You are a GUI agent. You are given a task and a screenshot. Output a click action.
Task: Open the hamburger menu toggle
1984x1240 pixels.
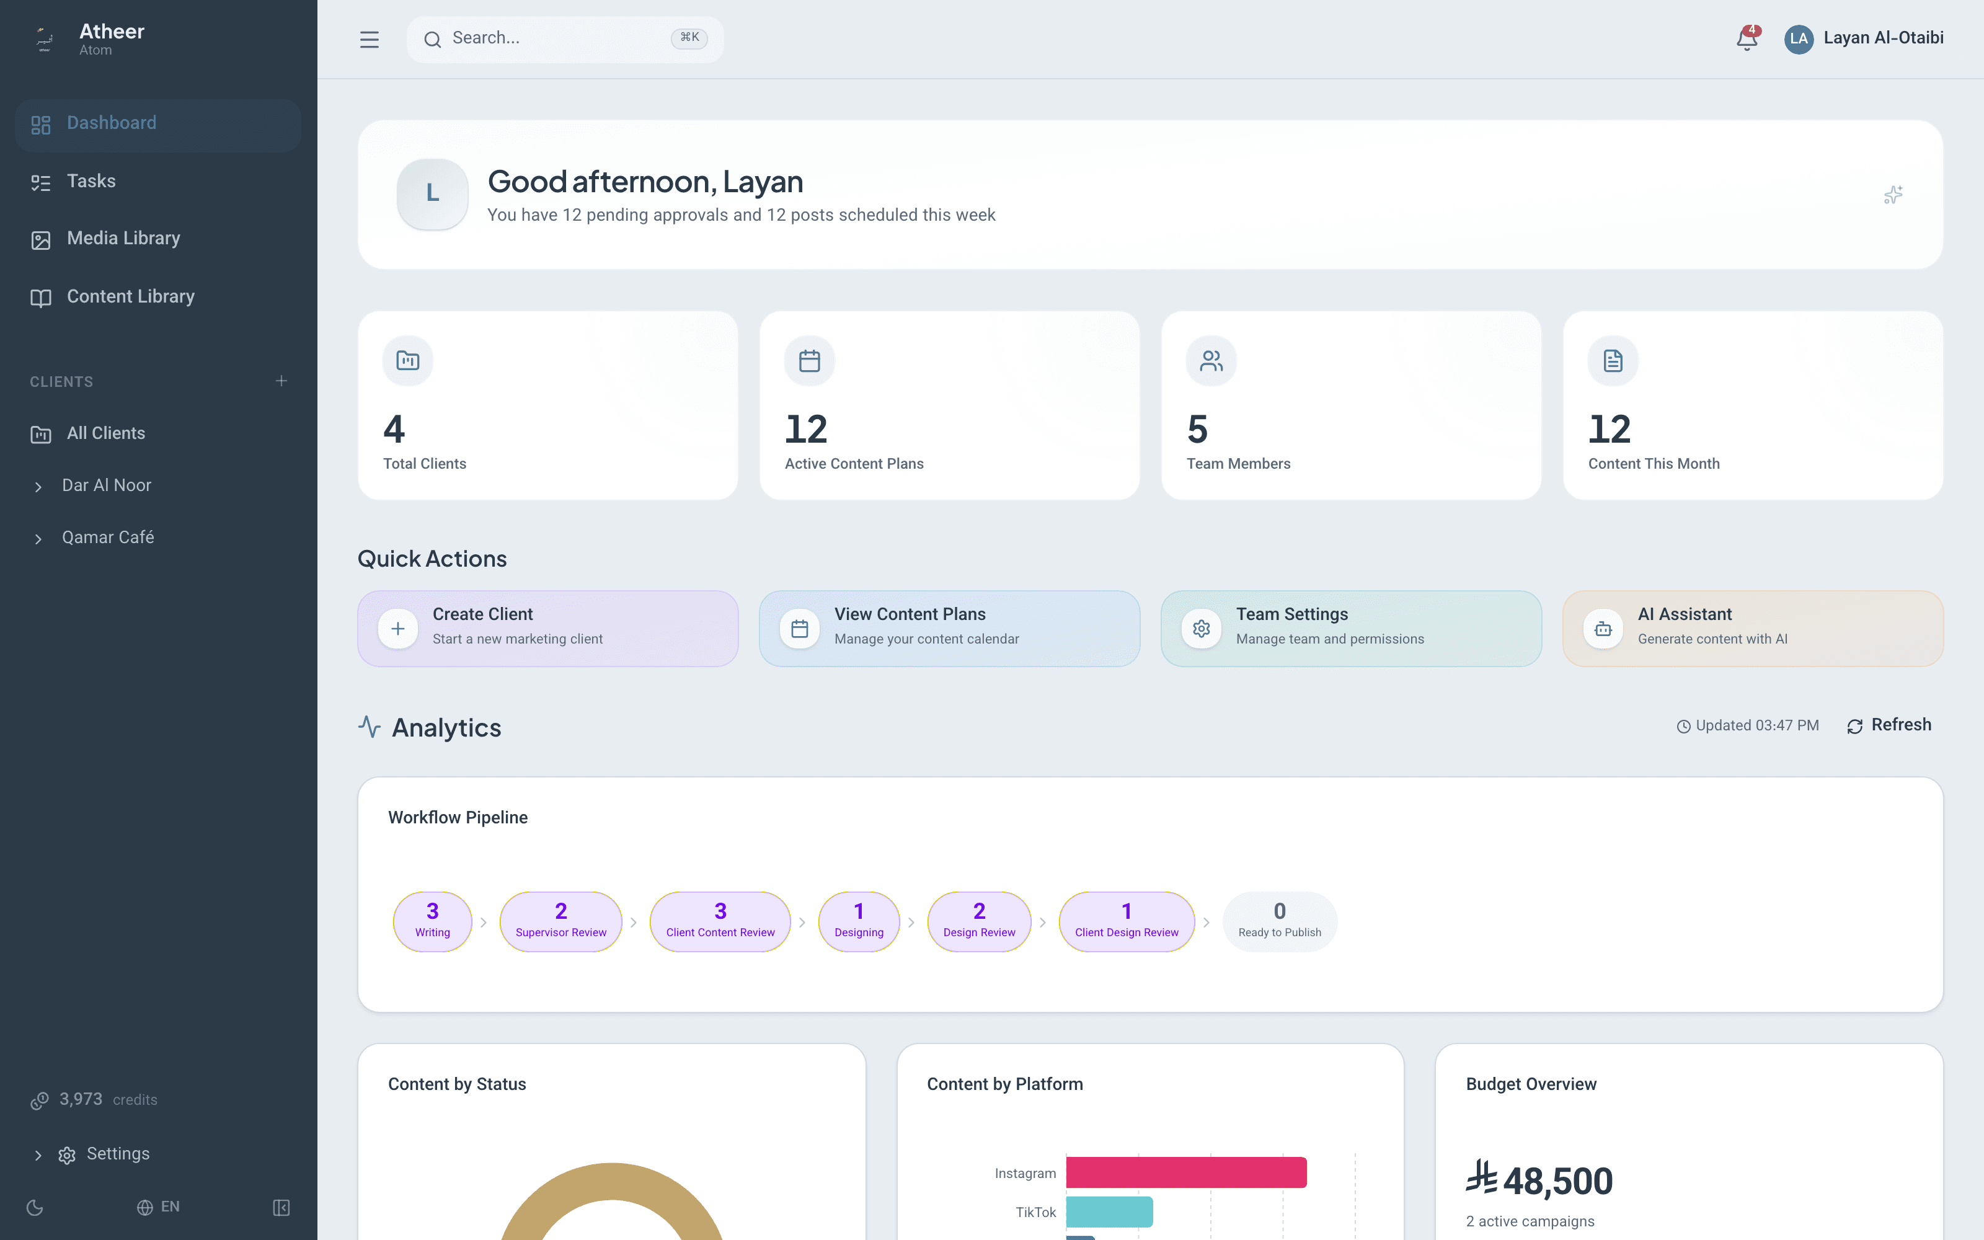coord(369,39)
